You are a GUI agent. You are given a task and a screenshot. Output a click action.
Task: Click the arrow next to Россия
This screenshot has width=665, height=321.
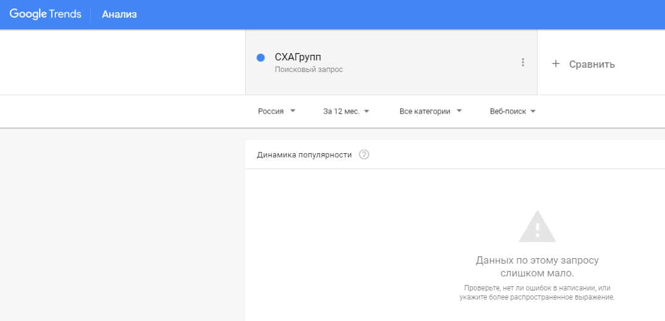click(293, 111)
